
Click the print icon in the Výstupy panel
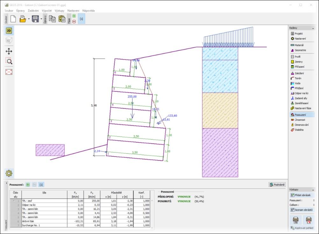tap(296, 220)
